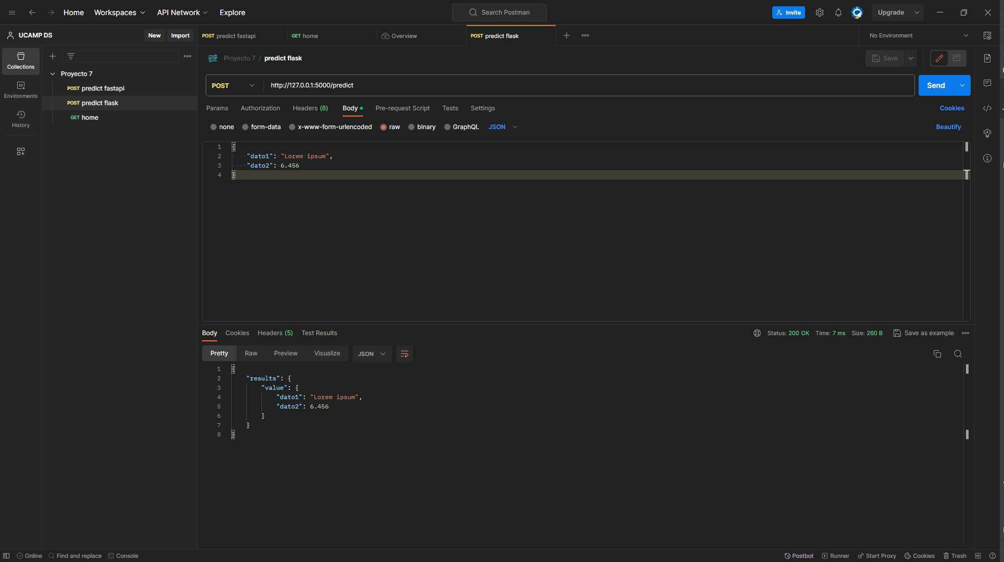Copy response body with the copy icon
The height and width of the screenshot is (562, 1004).
point(937,354)
